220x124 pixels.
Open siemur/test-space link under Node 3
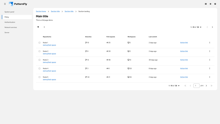50,62
